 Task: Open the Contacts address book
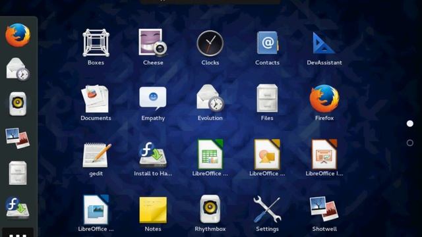click(x=267, y=43)
